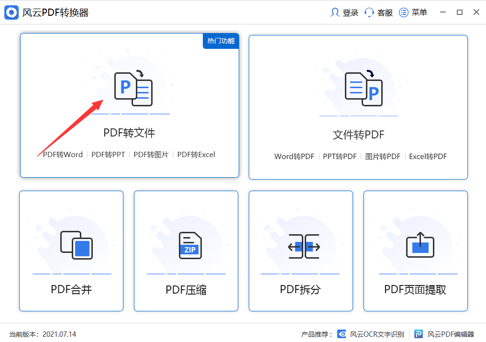Click the 产品推荐 label
Viewport: 486px width, 342px height.
point(317,334)
